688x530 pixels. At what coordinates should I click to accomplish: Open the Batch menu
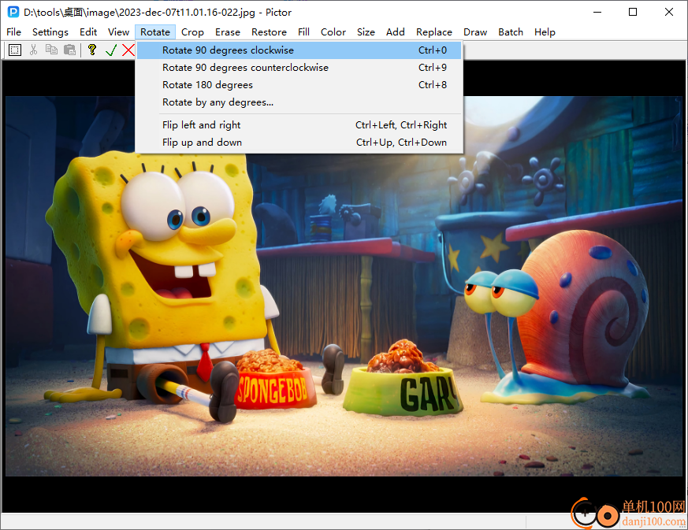point(511,32)
